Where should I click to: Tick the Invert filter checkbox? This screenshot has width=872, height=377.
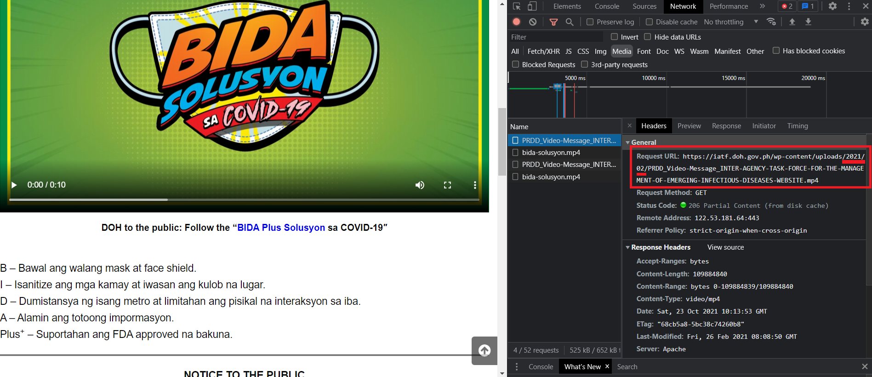(x=614, y=36)
